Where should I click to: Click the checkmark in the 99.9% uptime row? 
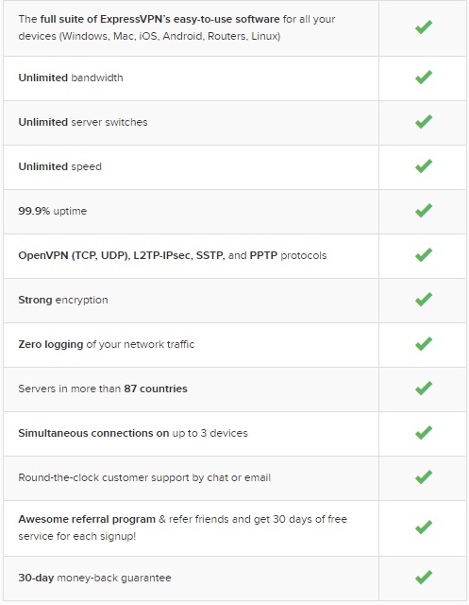[x=424, y=210]
